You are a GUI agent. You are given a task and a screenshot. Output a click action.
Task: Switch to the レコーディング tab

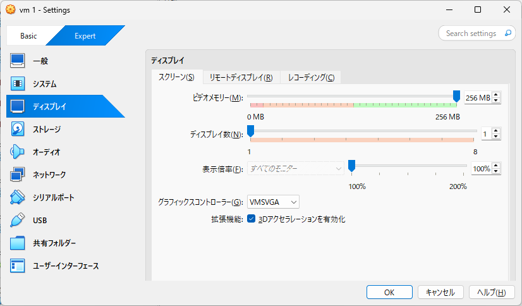[311, 77]
